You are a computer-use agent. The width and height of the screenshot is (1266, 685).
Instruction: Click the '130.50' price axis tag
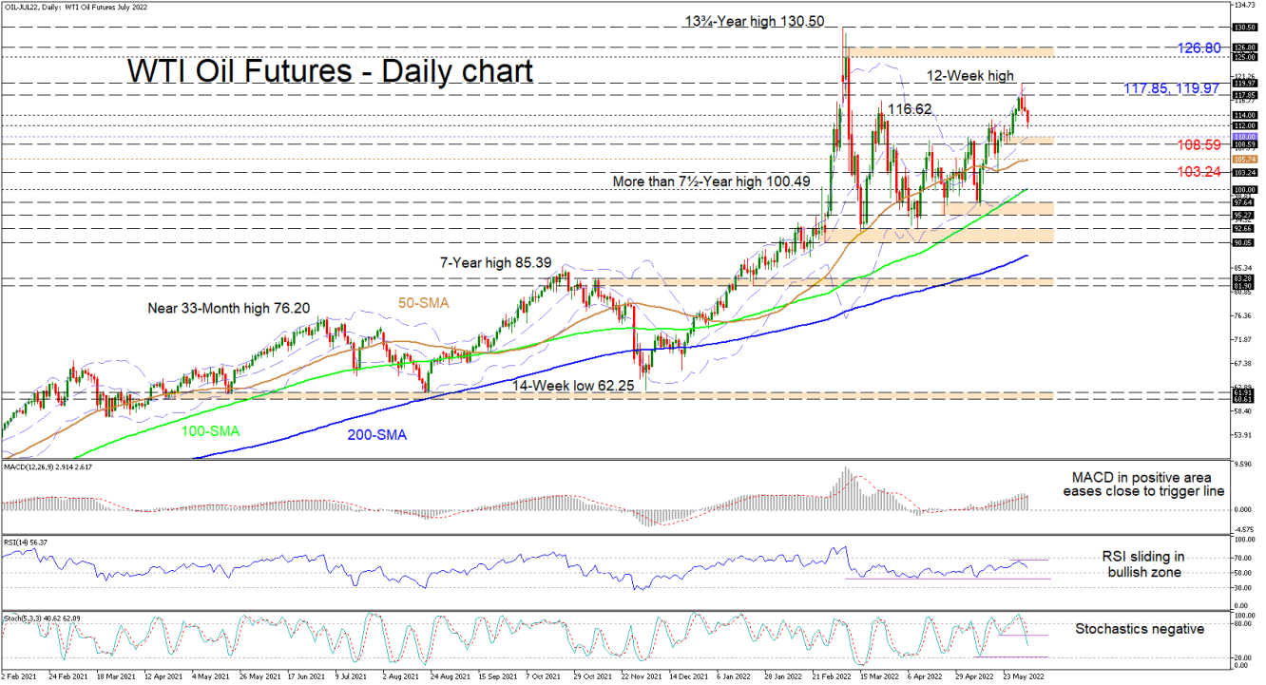point(1244,28)
